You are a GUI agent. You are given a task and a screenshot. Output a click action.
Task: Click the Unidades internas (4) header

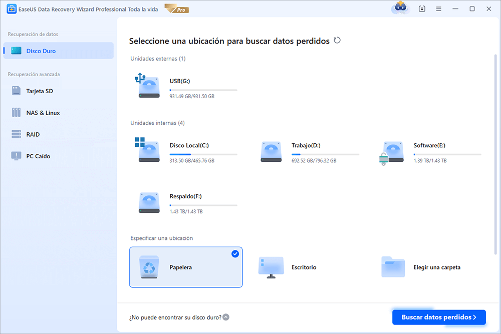[157, 123]
